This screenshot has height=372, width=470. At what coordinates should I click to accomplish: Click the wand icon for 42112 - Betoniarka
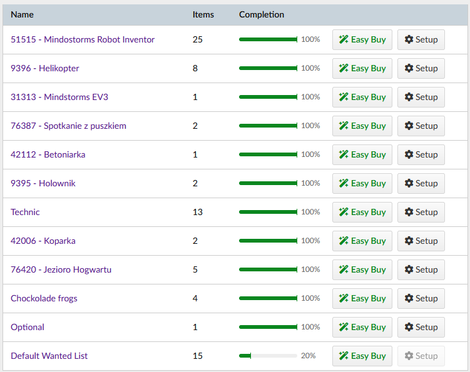click(344, 154)
